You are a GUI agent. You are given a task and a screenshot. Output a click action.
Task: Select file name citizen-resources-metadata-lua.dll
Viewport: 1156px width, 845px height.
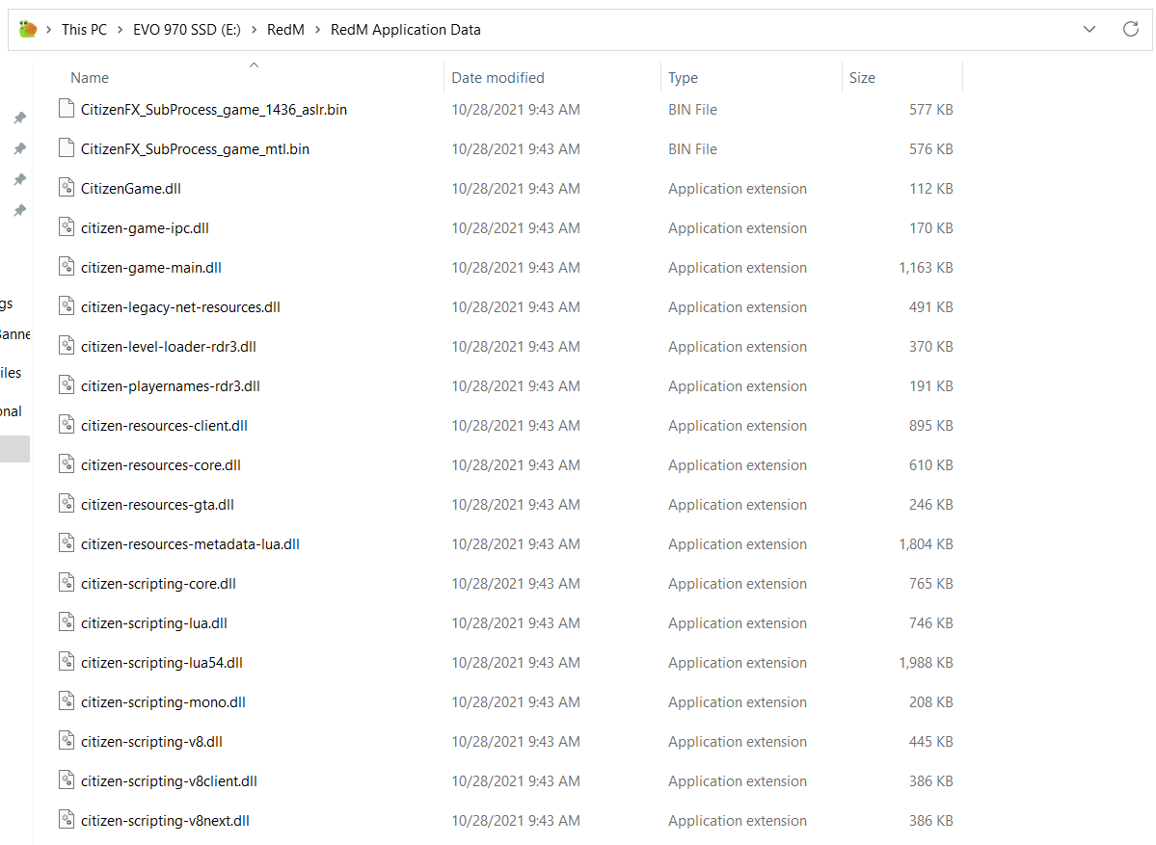tap(190, 544)
